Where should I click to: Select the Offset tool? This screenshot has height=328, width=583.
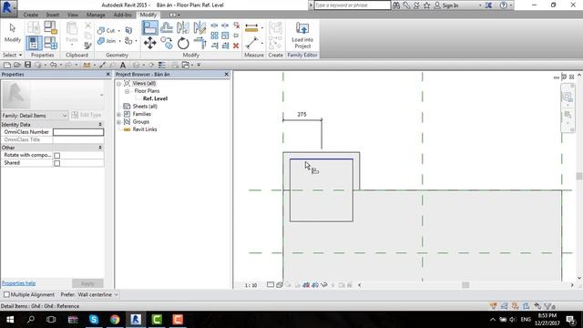pyautogui.click(x=166, y=28)
